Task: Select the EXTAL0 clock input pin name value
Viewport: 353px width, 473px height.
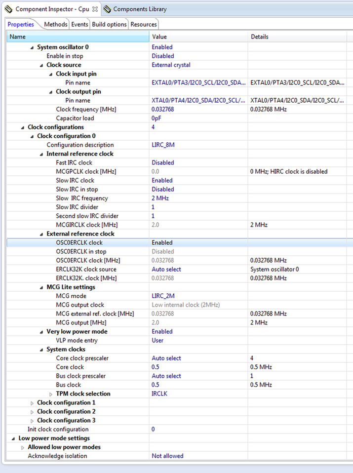Action: pos(198,82)
